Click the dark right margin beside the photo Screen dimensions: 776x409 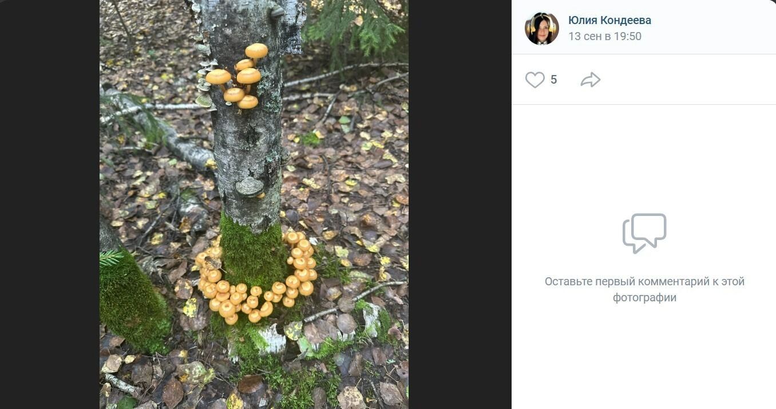[460, 204]
